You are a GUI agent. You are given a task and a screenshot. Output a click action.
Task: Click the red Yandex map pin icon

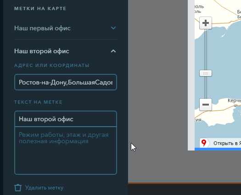point(204,143)
